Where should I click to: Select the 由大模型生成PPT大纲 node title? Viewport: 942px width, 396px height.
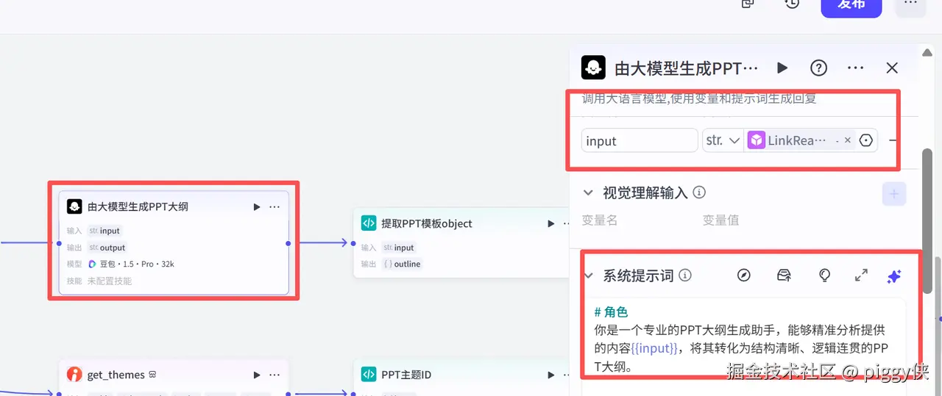tap(138, 206)
